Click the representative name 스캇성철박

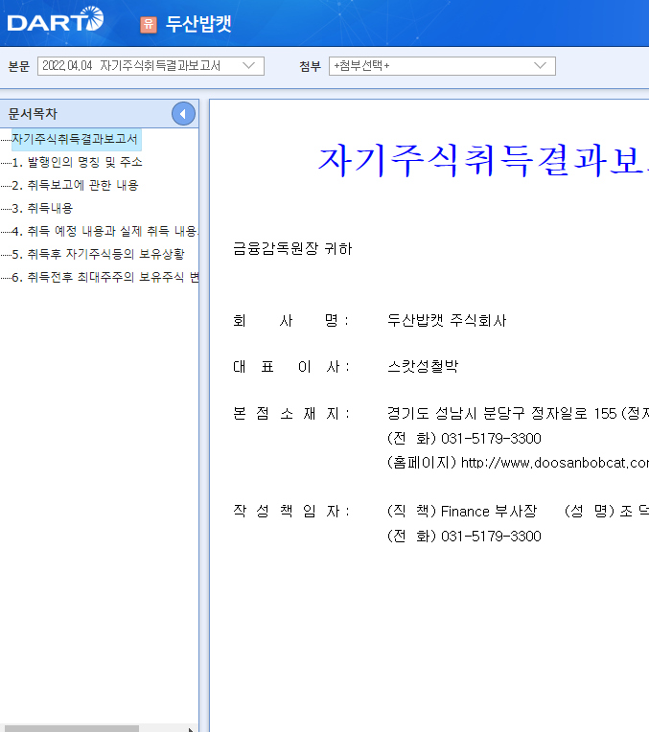pos(423,366)
